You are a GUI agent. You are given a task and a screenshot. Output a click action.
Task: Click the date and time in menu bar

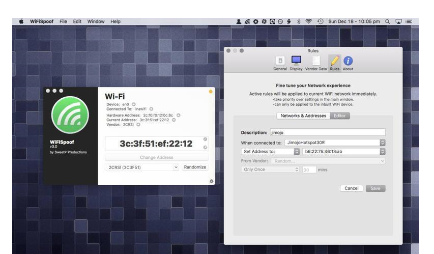354,21
